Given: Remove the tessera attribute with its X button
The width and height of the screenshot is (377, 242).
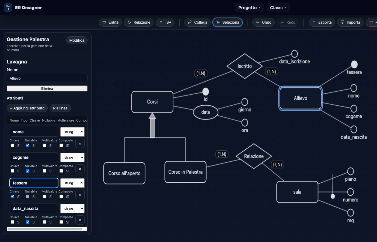Looking at the screenshot, I should click(80, 194).
